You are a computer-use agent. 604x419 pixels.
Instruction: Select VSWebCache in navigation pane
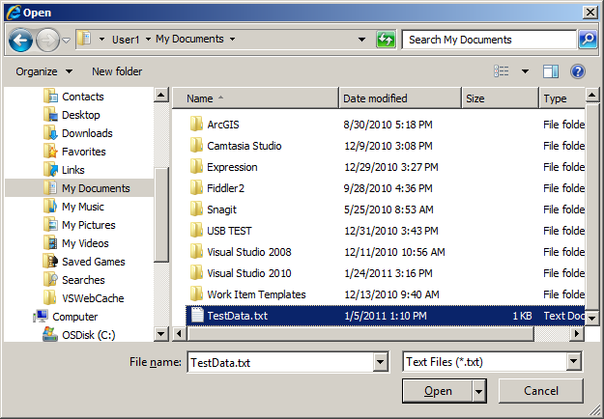(83, 298)
